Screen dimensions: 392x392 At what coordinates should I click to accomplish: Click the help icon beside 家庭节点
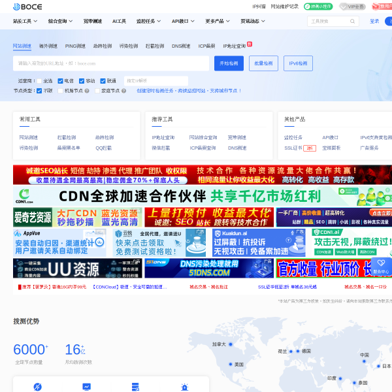[123, 91]
